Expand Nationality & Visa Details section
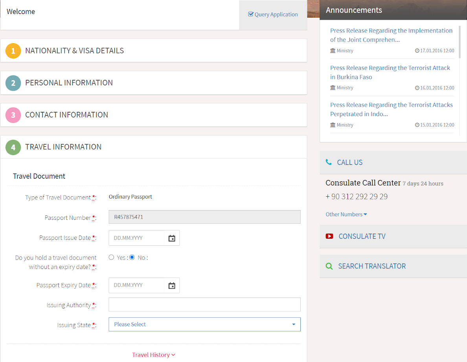 pyautogui.click(x=154, y=51)
